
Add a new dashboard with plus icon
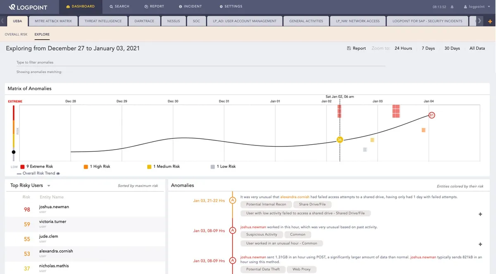point(490,21)
